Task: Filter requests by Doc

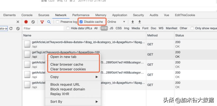Action: click(154, 28)
